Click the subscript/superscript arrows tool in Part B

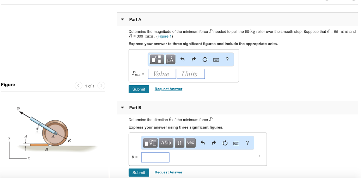click(x=179, y=143)
